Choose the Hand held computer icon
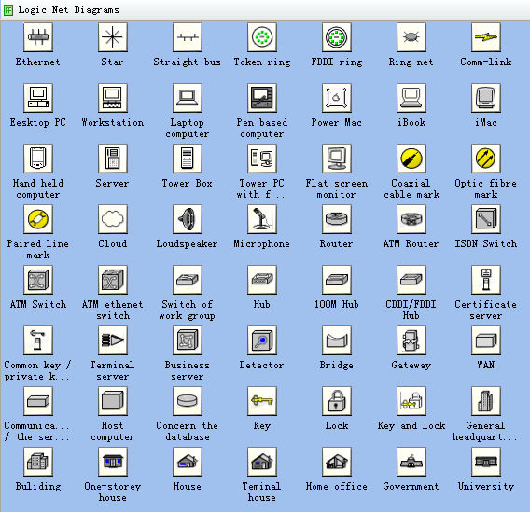Screen dimensions: 530x512 coord(38,159)
